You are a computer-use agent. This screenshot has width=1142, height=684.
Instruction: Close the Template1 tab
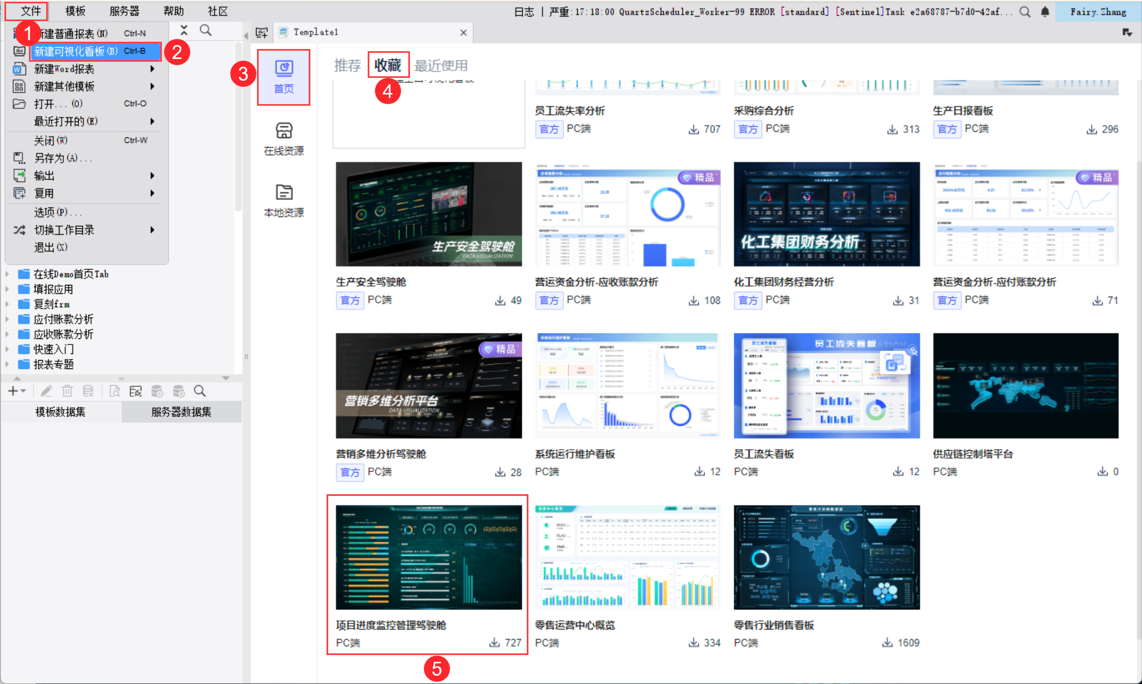tap(463, 32)
